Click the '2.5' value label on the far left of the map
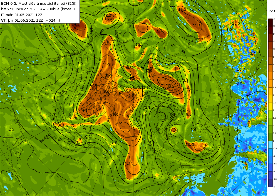 click(11, 129)
